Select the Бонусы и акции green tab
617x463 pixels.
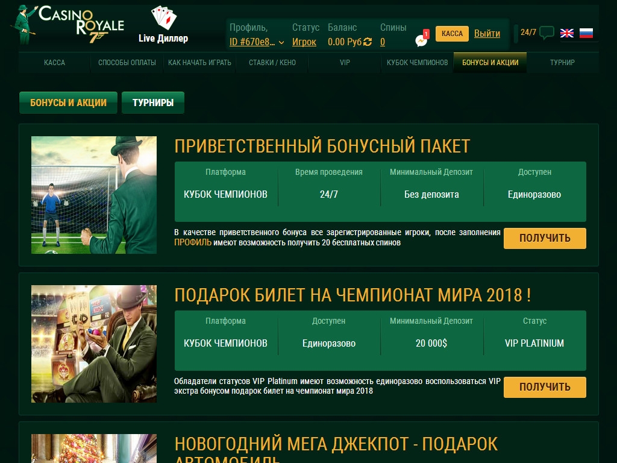click(68, 102)
